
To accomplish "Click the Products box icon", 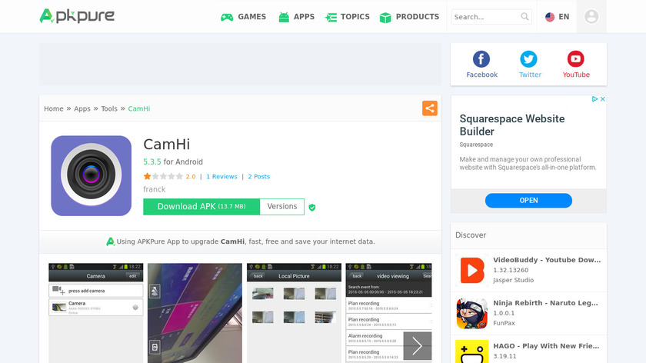I will 385,18.
